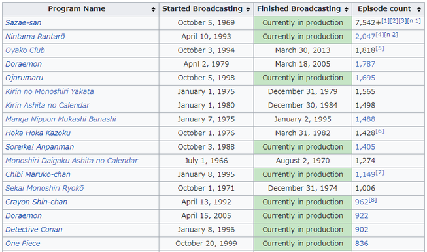Open the Nintama Rantarō link
This screenshot has height=252, width=427.
tap(35, 37)
